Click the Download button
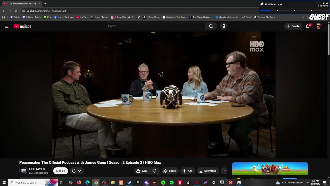 [x=208, y=171]
